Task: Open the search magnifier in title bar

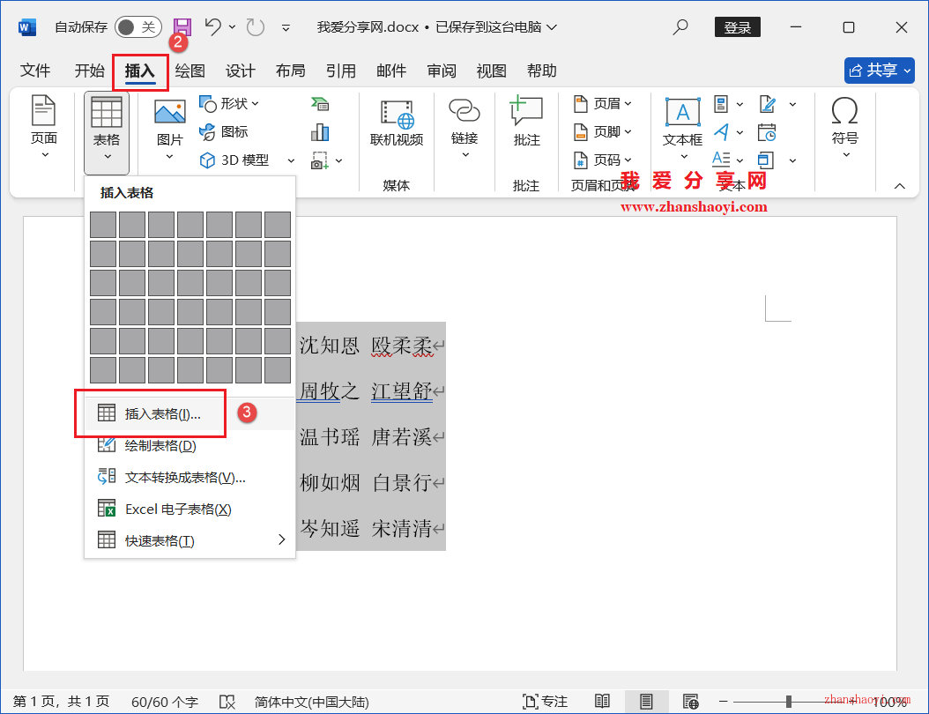Action: (x=680, y=26)
